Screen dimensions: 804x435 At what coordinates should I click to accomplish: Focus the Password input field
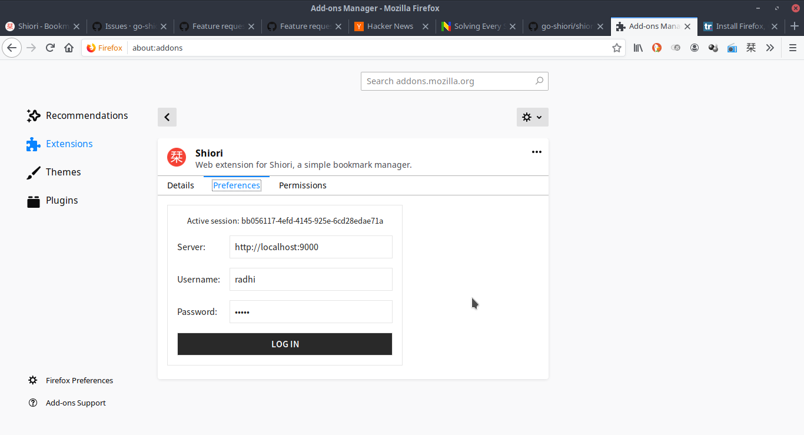click(x=311, y=312)
